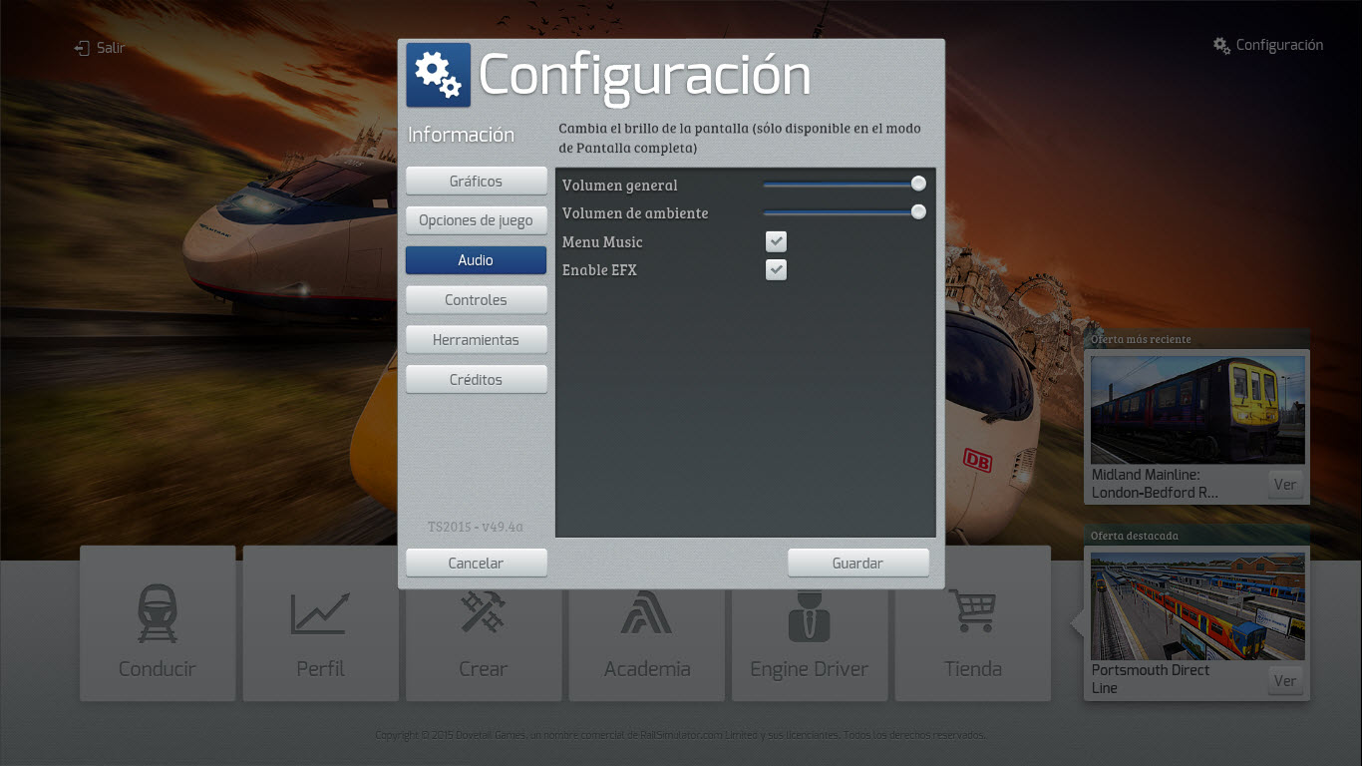Click the Enable EFX label
The image size is (1362, 766).
tap(599, 270)
